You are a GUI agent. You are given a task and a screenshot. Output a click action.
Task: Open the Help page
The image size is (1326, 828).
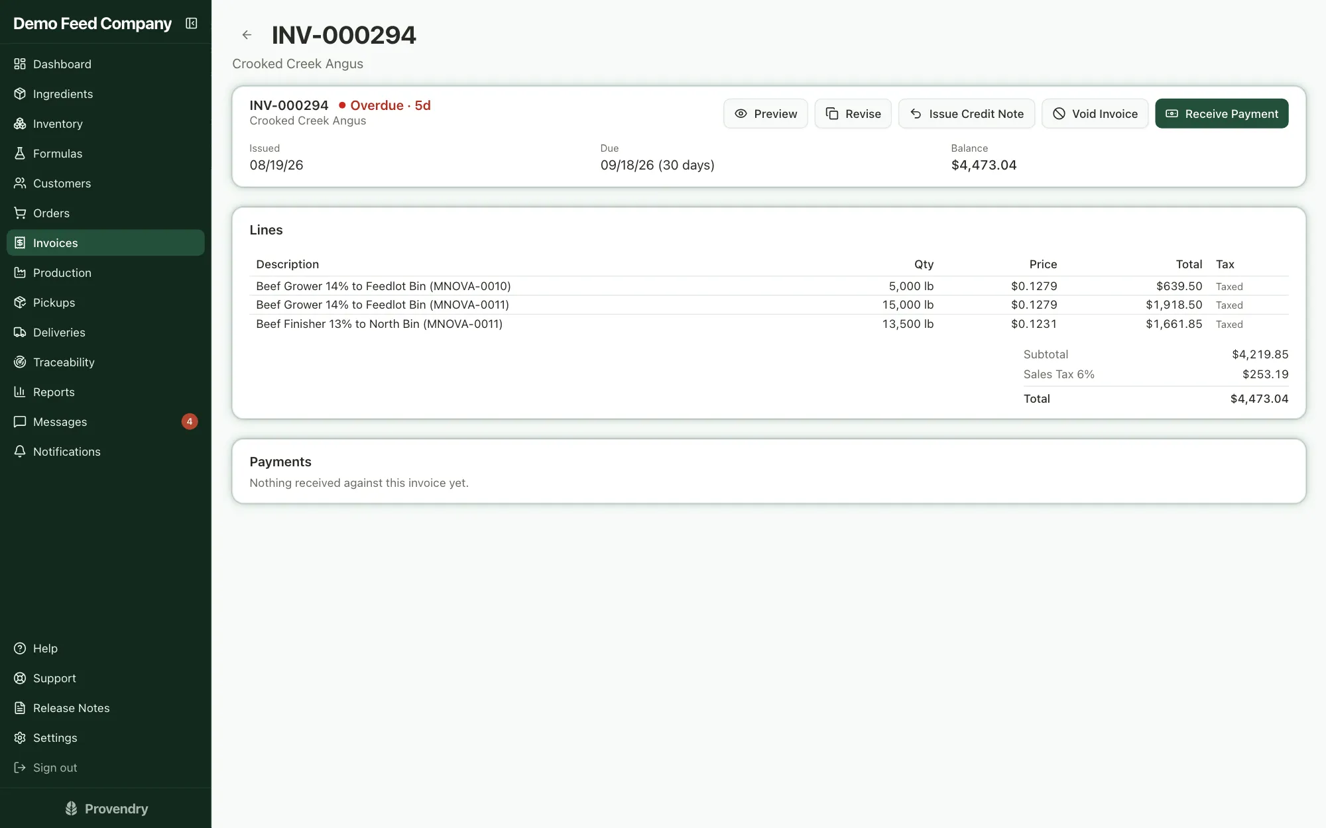click(x=105, y=648)
